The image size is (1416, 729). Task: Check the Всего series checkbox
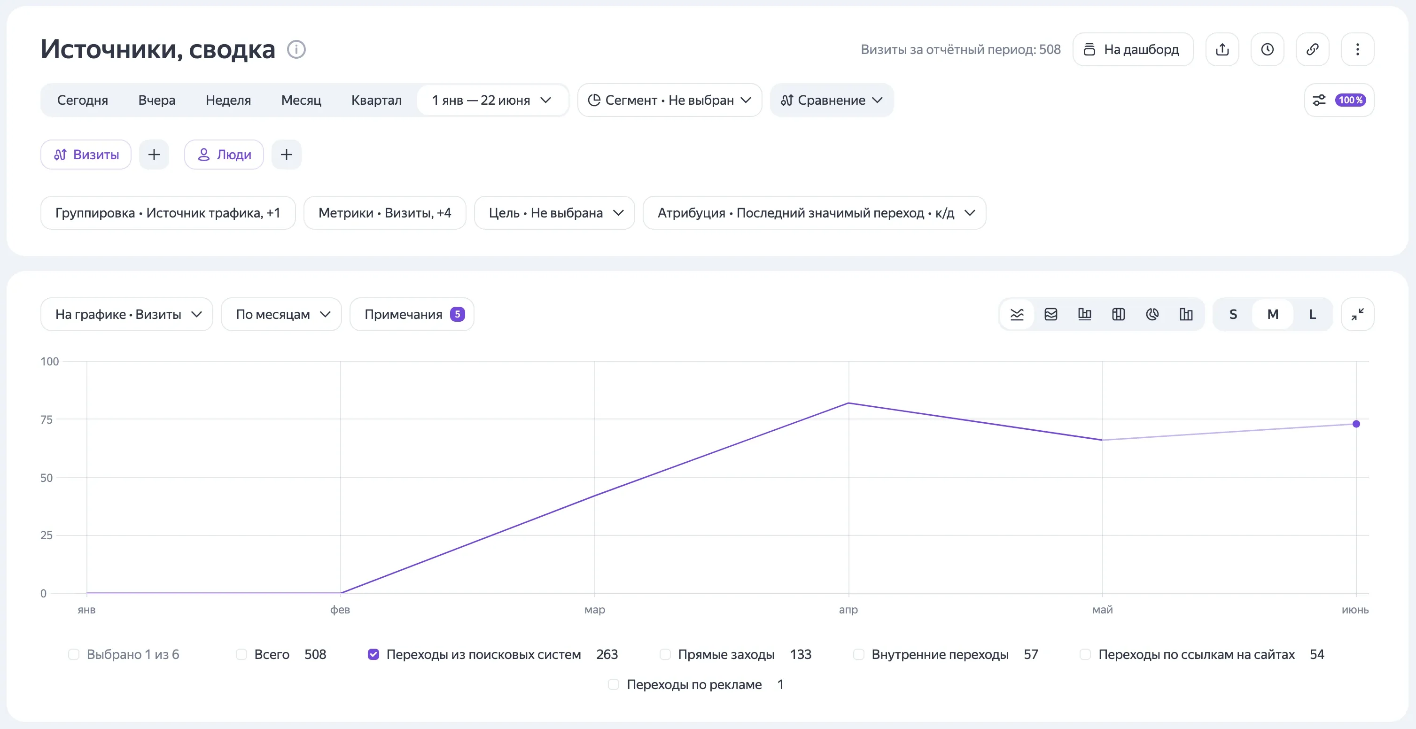tap(241, 654)
